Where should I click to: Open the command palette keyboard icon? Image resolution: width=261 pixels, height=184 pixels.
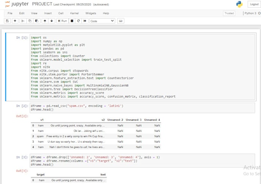[121, 21]
